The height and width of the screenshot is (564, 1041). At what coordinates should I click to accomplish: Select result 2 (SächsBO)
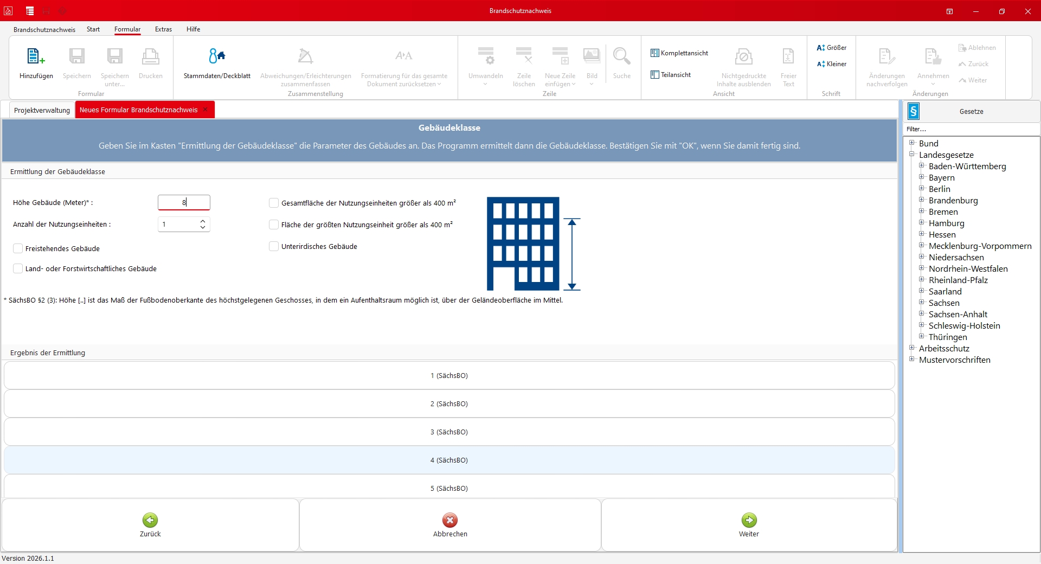(x=449, y=403)
